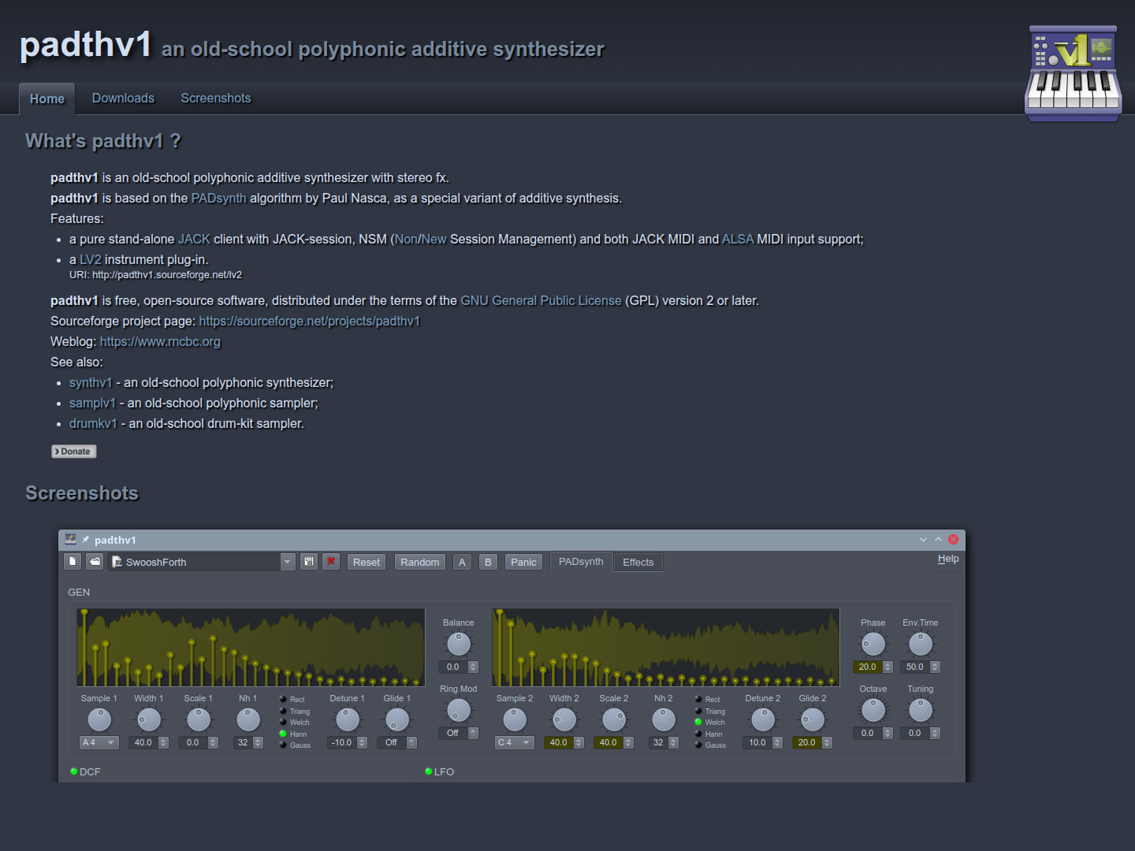Click the Width 2 knob

tap(564, 719)
